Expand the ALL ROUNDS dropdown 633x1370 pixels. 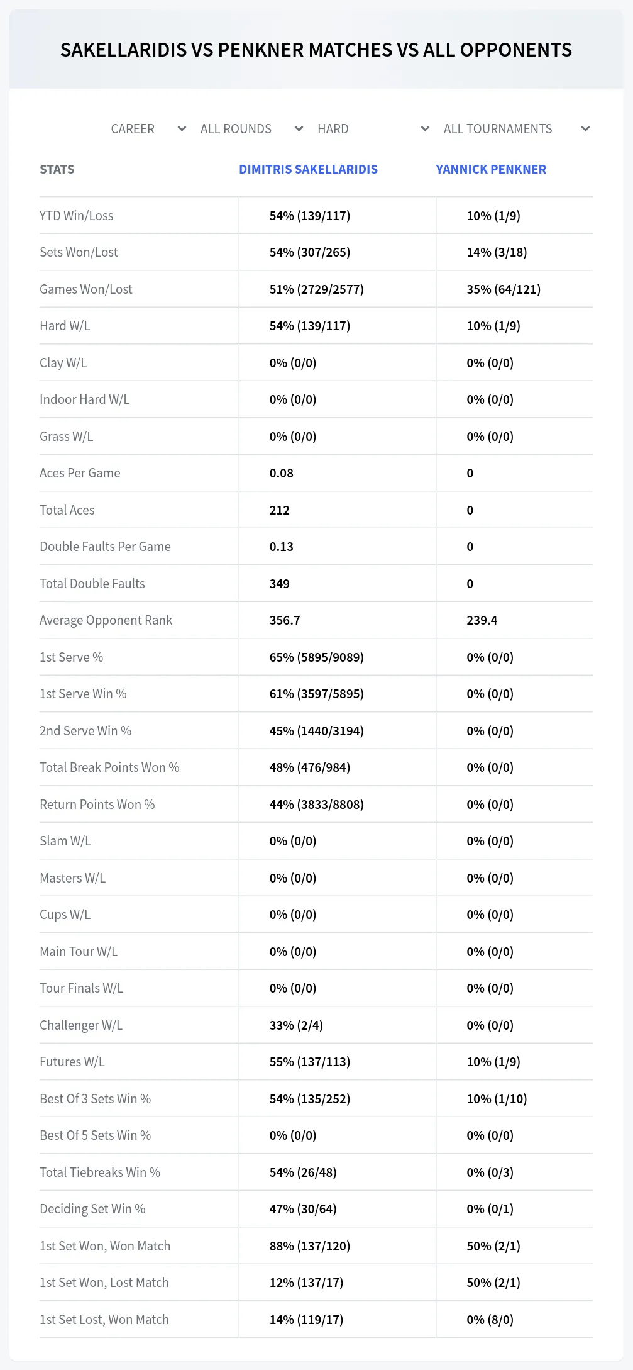[251, 129]
